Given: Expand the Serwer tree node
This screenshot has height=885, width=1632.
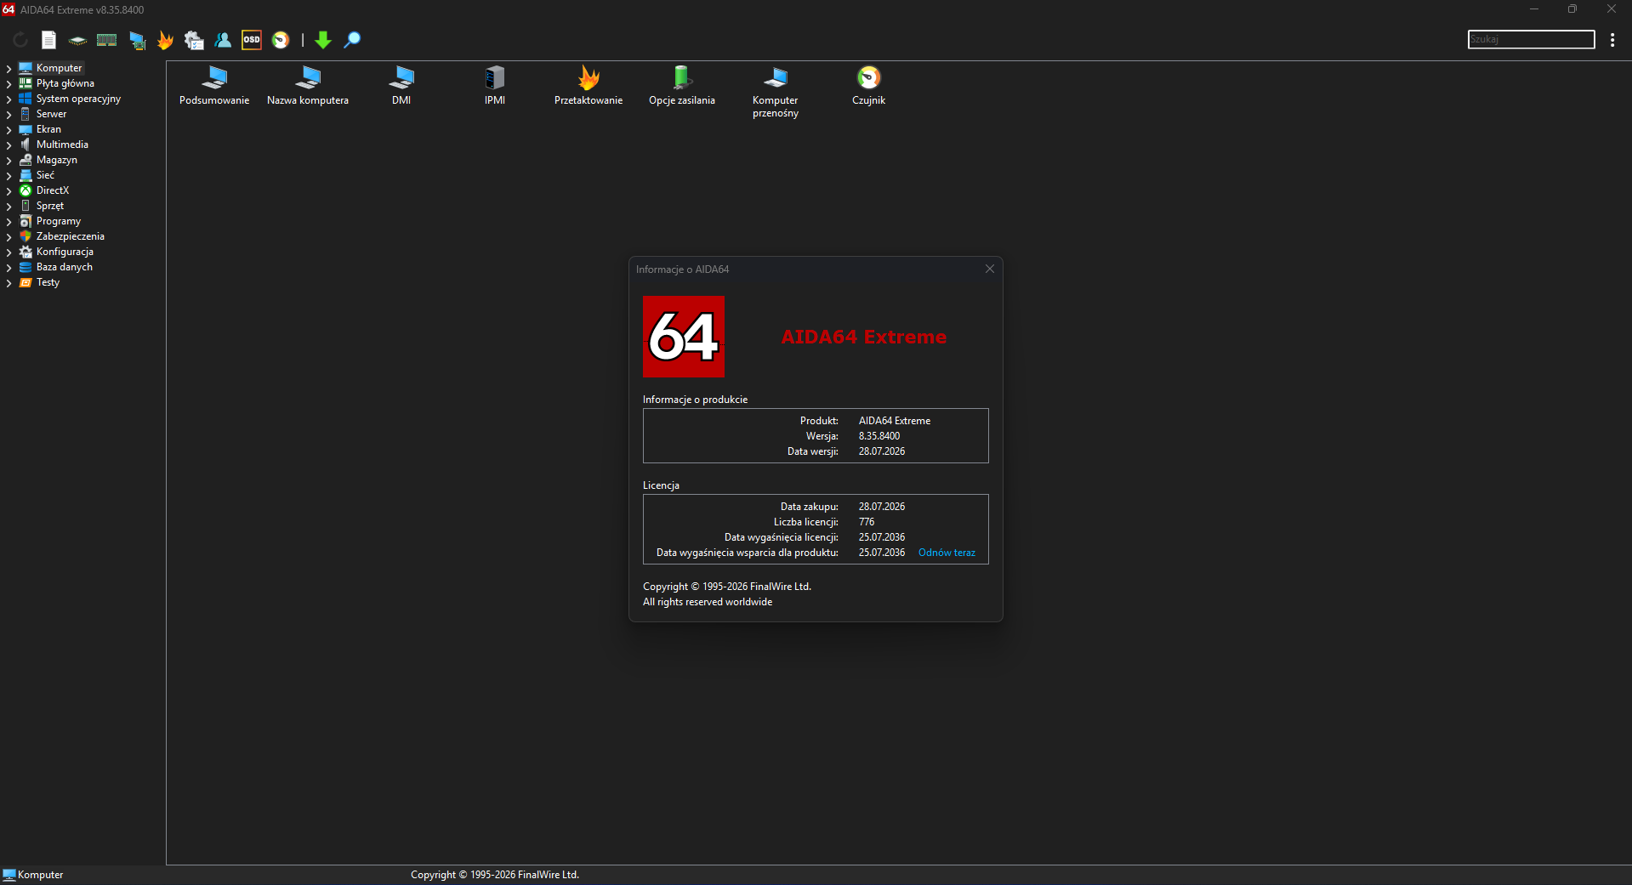Looking at the screenshot, I should click(9, 114).
